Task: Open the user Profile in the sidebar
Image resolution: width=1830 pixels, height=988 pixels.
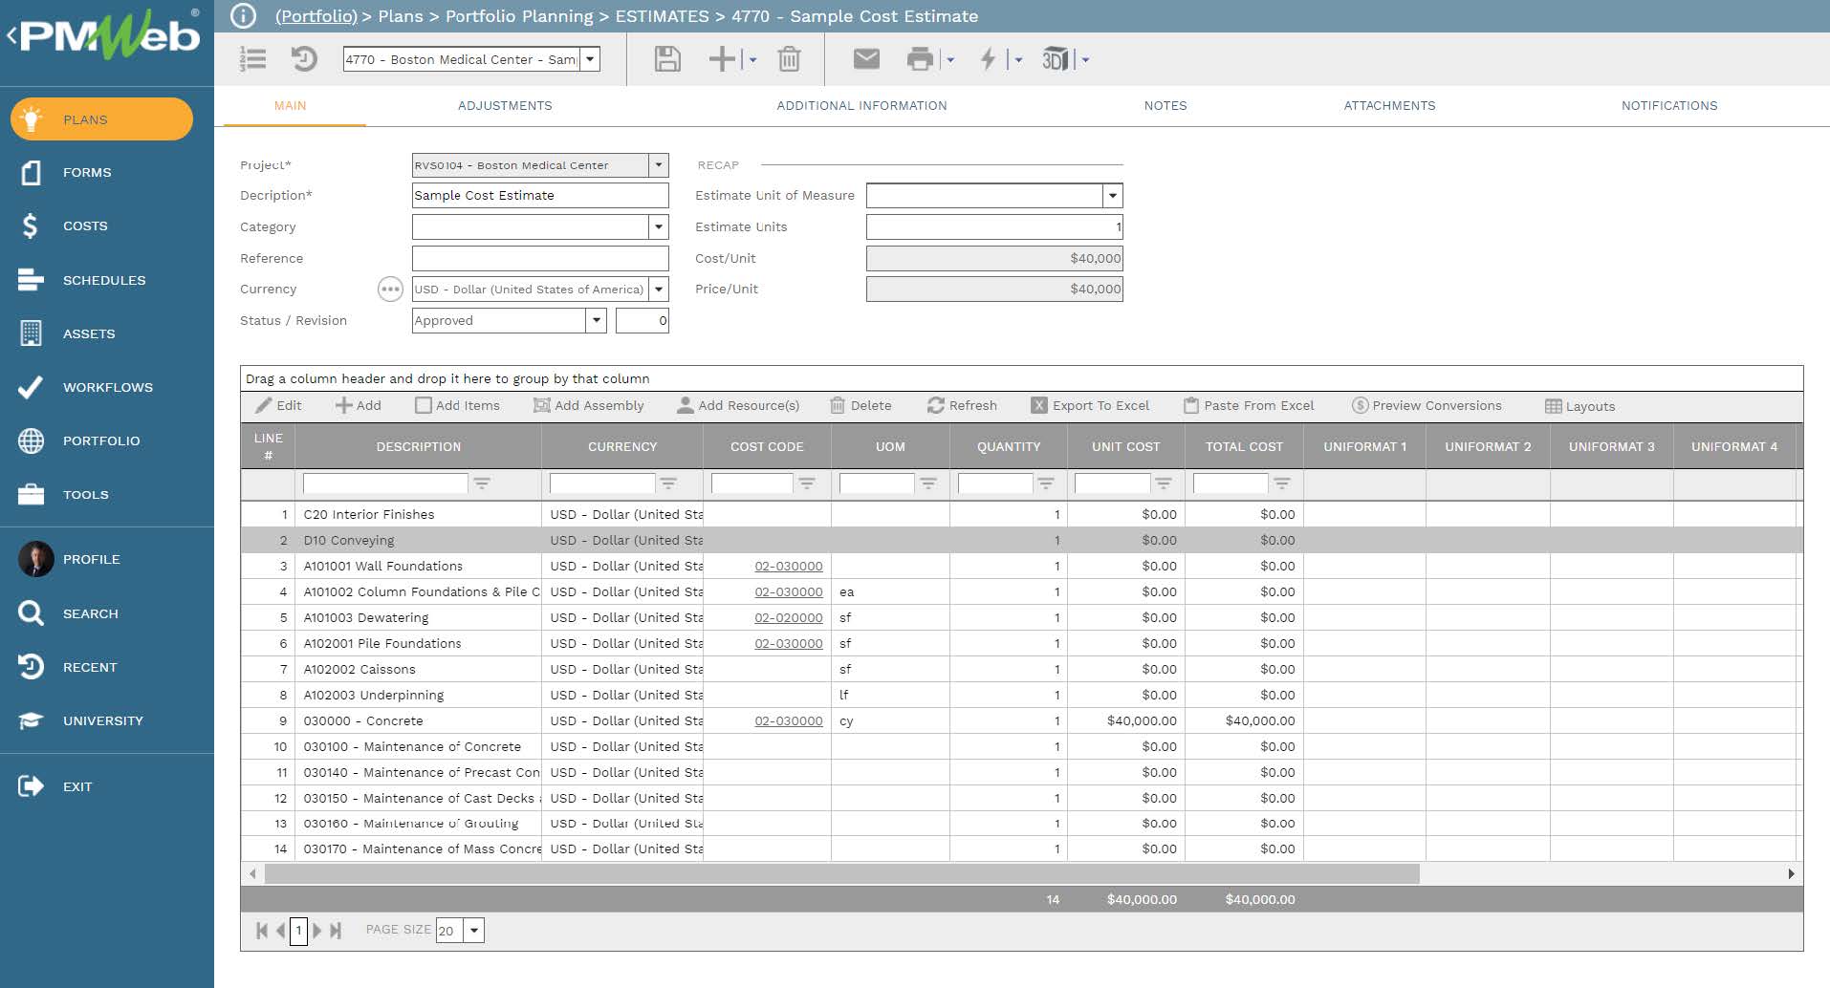Action: (91, 559)
